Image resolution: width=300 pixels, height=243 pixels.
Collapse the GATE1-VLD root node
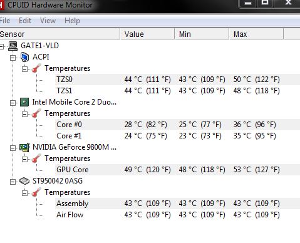click(1, 46)
